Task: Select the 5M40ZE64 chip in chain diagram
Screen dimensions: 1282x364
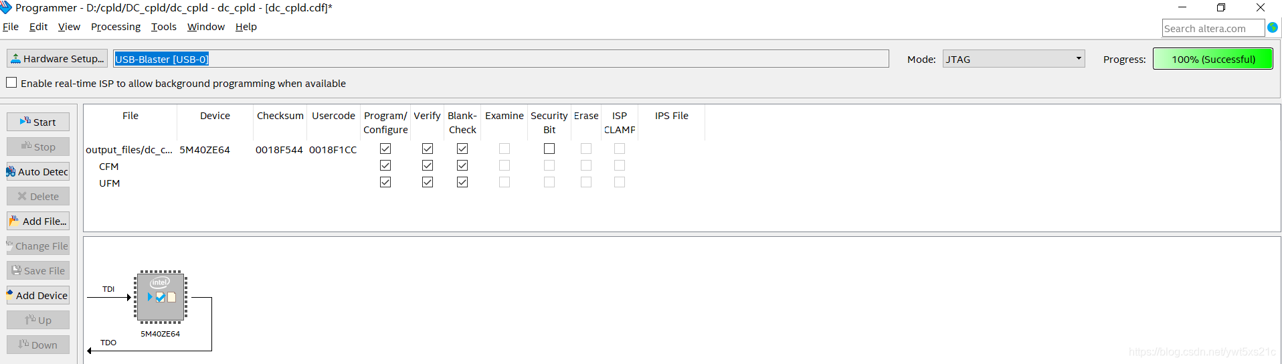Action: (161, 297)
